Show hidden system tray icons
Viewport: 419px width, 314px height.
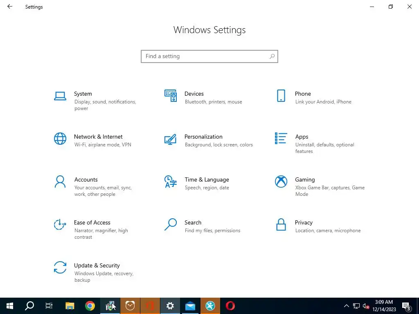point(346,306)
